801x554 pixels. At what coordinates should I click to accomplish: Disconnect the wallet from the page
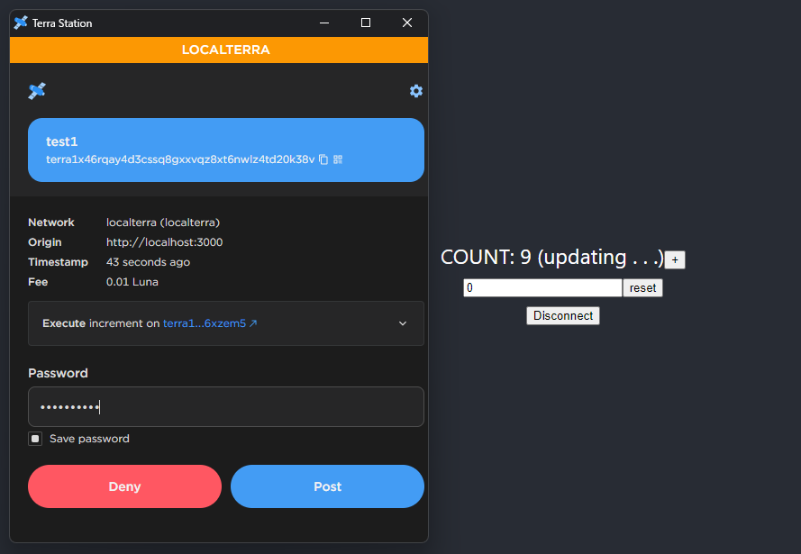click(562, 316)
